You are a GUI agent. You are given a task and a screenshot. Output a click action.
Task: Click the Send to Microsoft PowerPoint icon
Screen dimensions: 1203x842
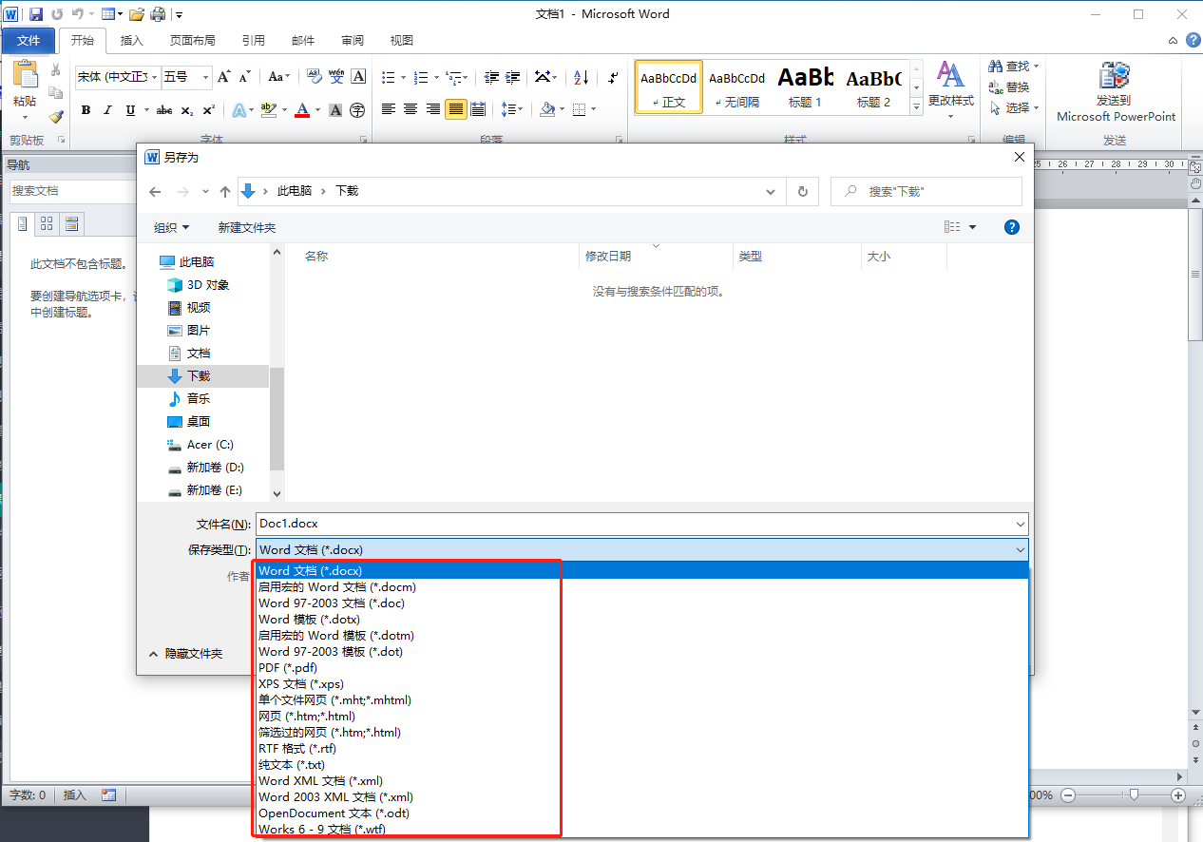(1116, 76)
